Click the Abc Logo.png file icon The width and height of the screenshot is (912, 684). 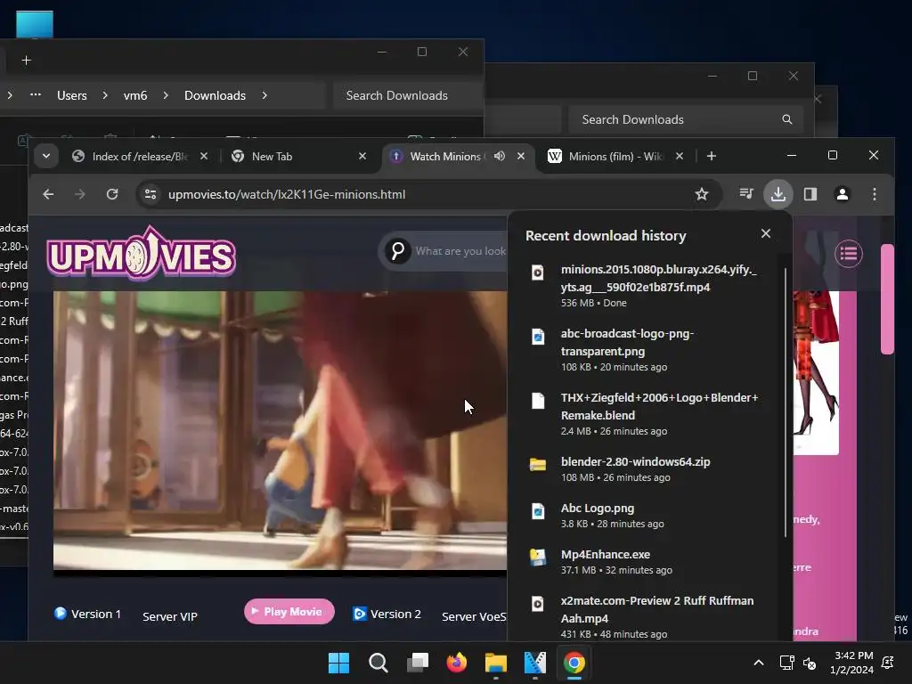click(538, 510)
